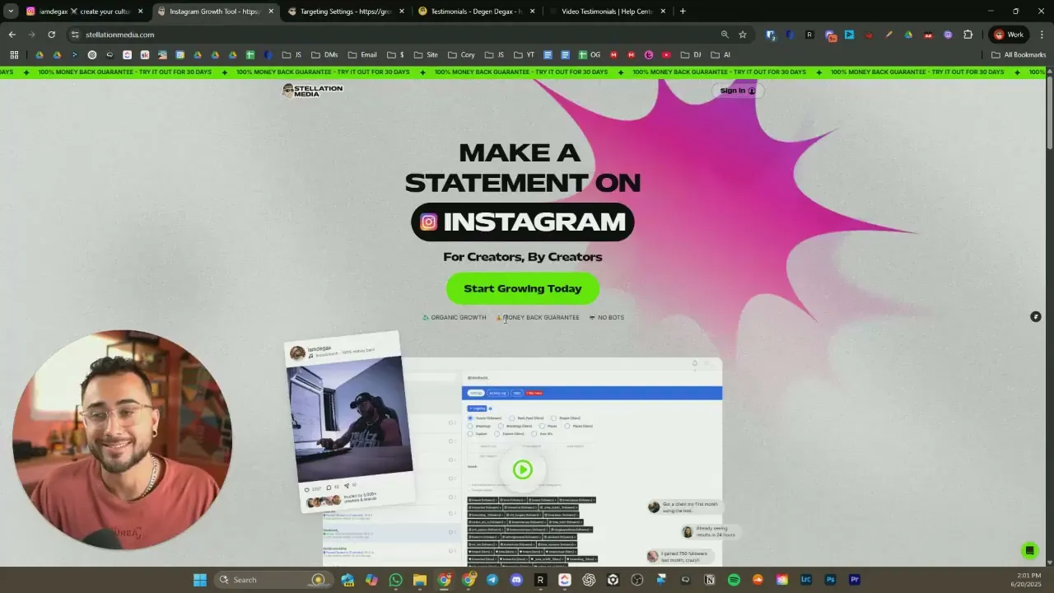
Task: Open the green chat widget bubble
Action: (x=1028, y=550)
